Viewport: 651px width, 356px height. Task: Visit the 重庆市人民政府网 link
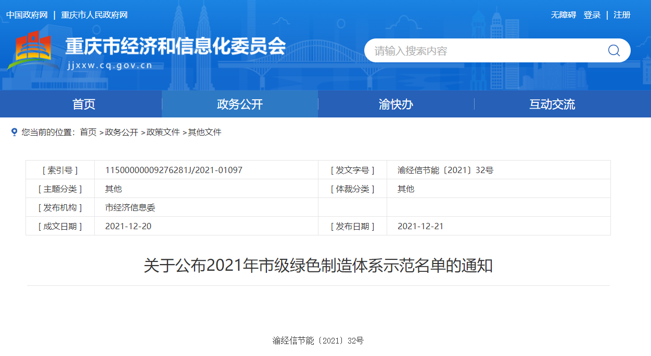[x=94, y=15]
